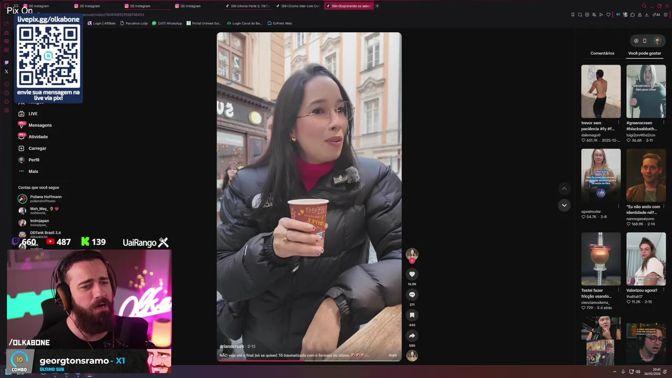Click the arianecruzk username under the video
The width and height of the screenshot is (672, 378).
pyautogui.click(x=232, y=346)
